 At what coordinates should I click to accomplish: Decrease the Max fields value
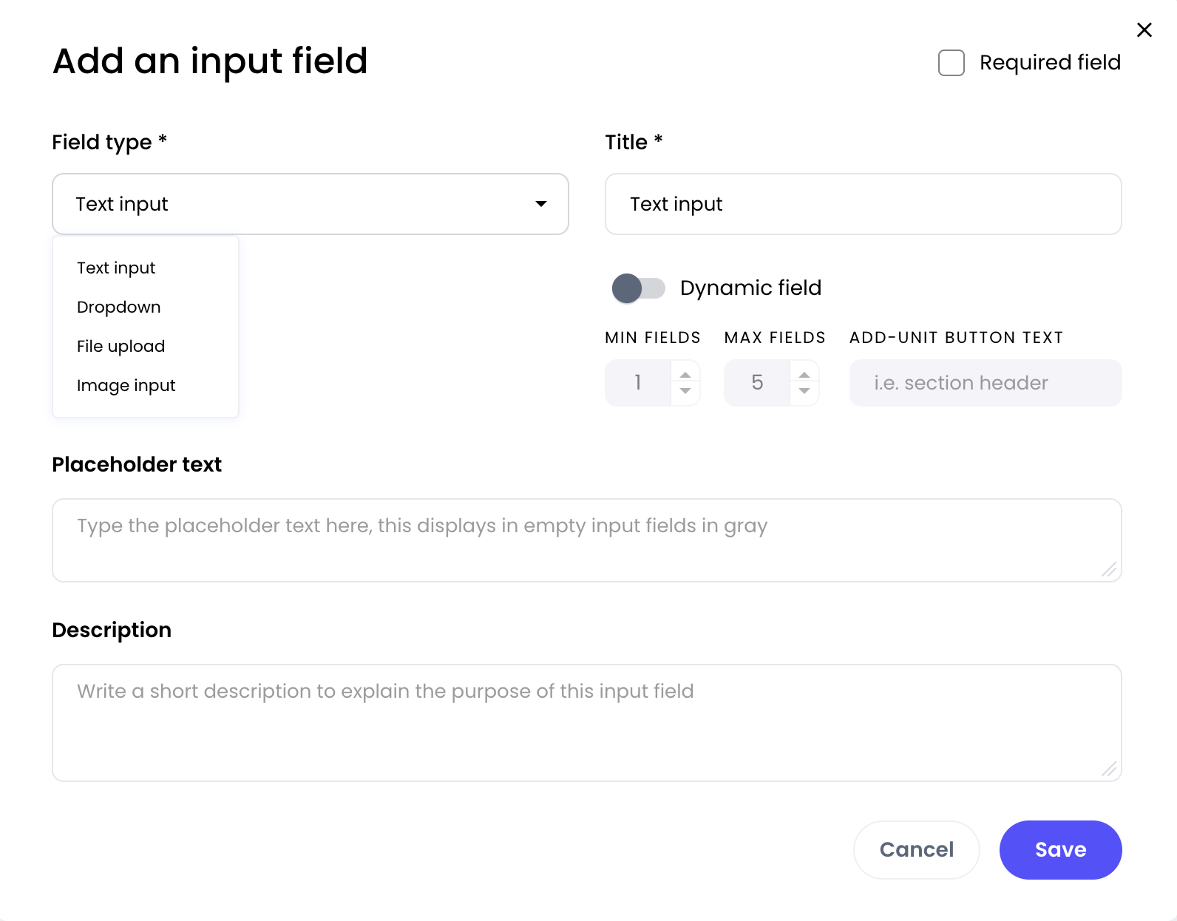pos(804,391)
